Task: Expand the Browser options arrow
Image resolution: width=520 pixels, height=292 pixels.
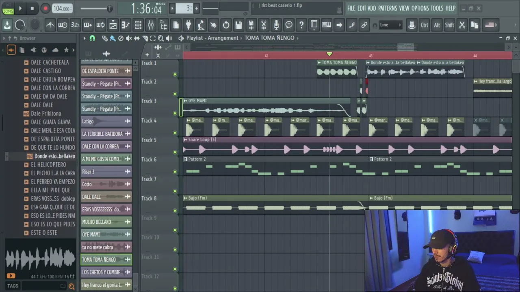Action: [4, 38]
